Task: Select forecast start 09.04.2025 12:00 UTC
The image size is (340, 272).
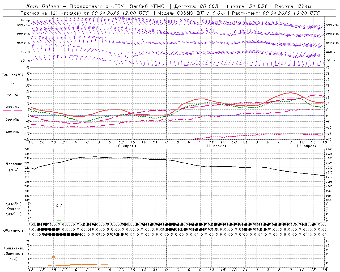Action: pyautogui.click(x=120, y=13)
